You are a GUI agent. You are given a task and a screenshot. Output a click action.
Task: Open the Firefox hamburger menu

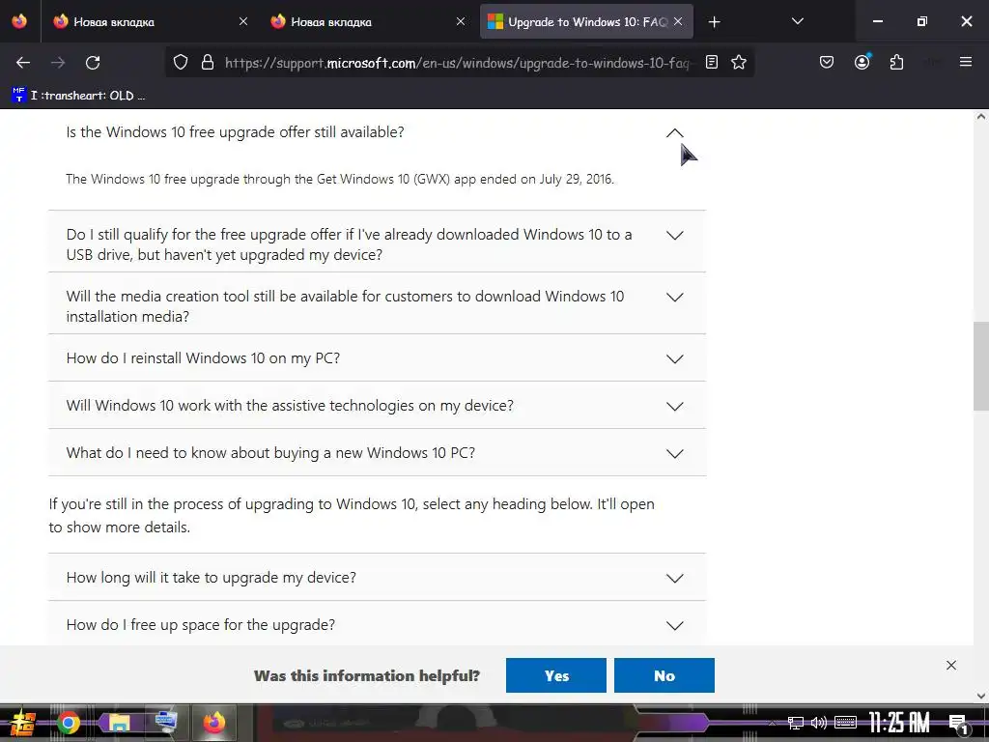(x=966, y=62)
